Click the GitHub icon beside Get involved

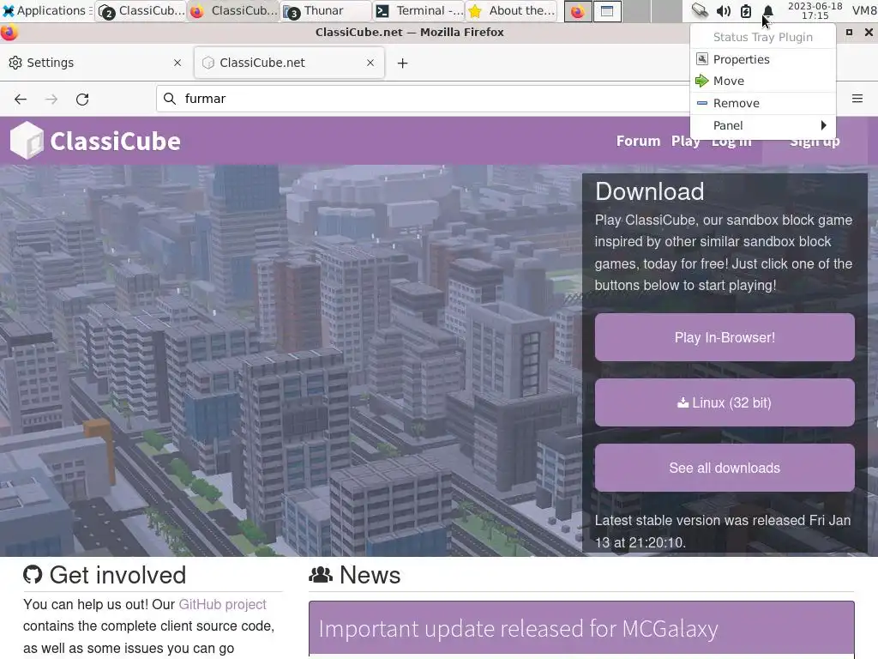pos(33,574)
